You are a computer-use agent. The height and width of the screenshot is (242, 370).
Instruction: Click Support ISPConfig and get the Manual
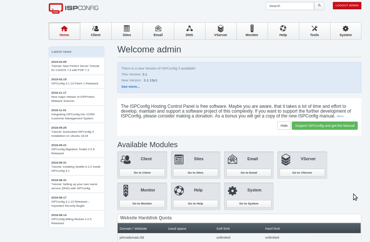(x=325, y=126)
